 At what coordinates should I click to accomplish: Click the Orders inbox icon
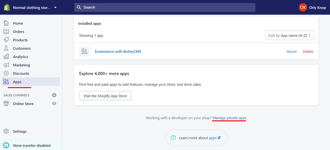[6, 32]
